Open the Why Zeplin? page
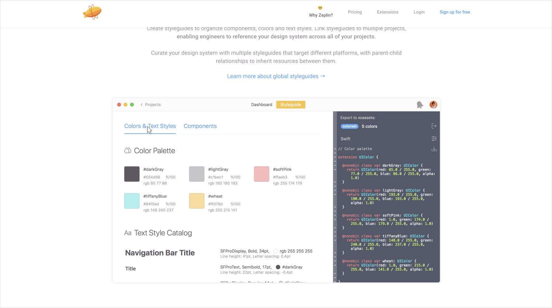Screen dimensions: 552x308 point(321,12)
